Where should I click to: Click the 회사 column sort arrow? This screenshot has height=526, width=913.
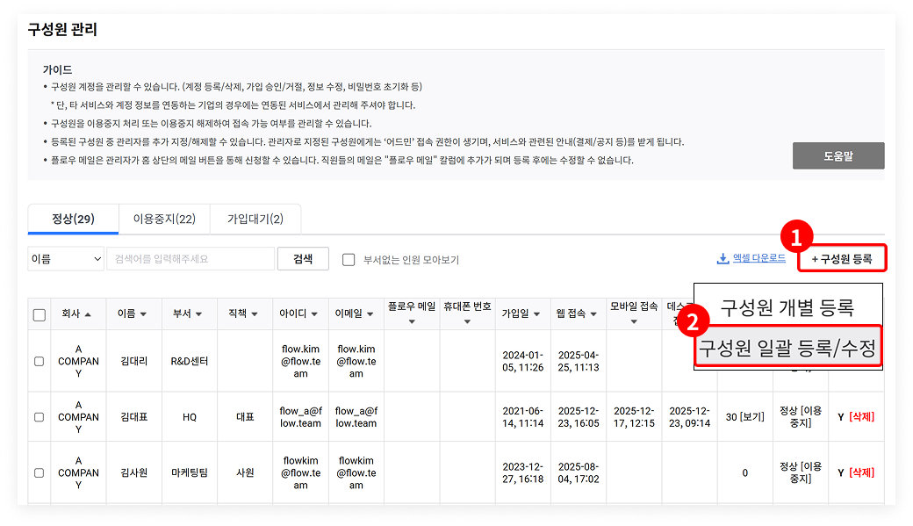tap(89, 314)
